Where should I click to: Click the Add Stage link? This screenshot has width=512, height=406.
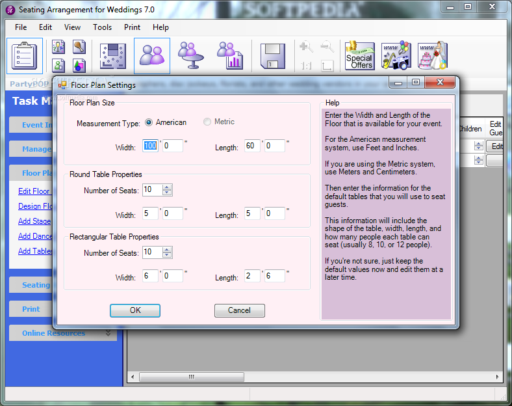34,221
